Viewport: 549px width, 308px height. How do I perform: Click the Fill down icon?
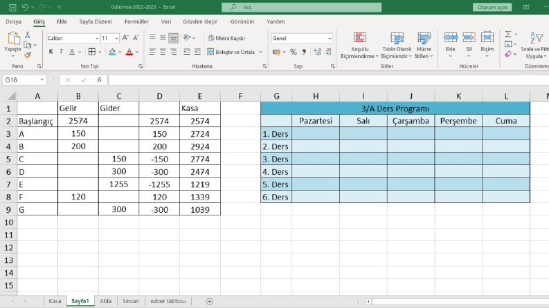coord(508,44)
